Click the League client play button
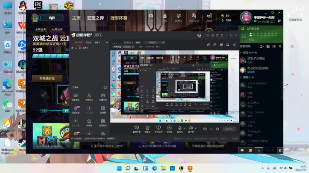Screen dimensions: 309x173 pos(52,18)
